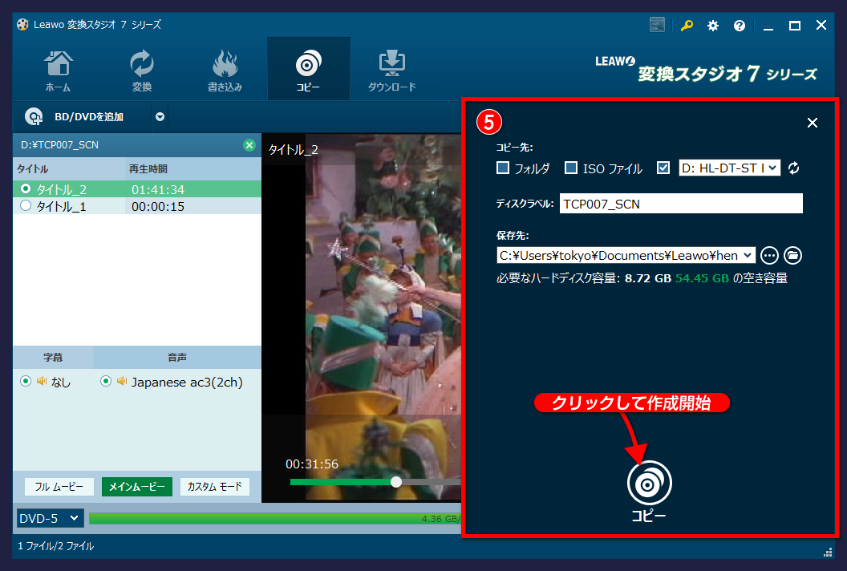The image size is (847, 571).
Task: Click the Leawo app logo icon
Action: point(22,25)
